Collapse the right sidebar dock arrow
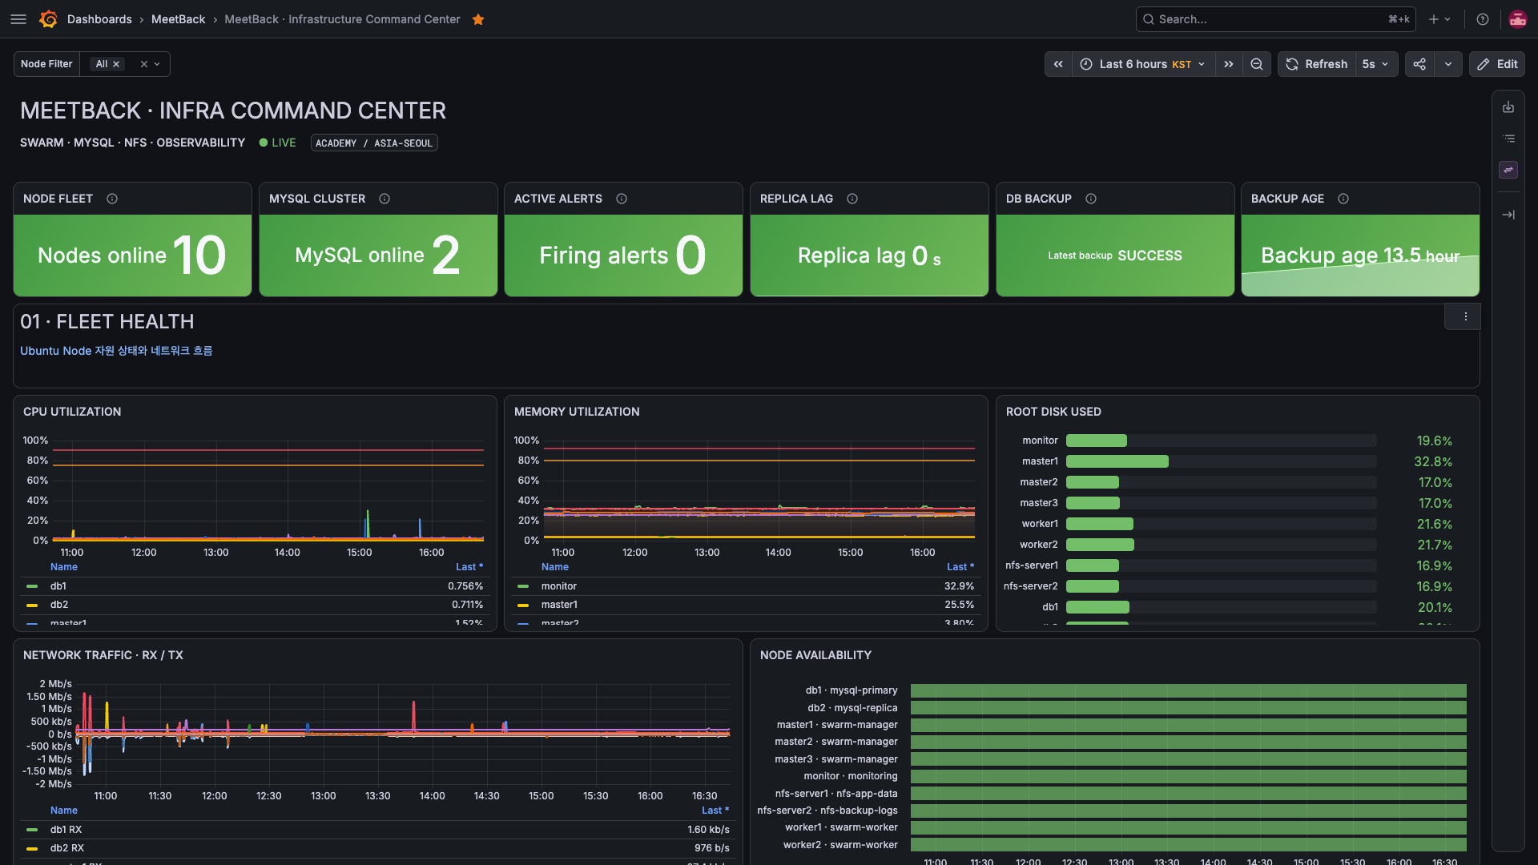This screenshot has width=1538, height=865. pyautogui.click(x=1508, y=215)
